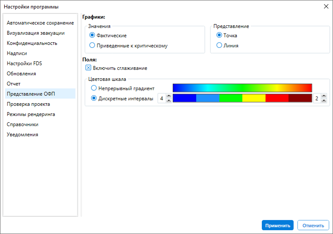Click the yellow discrete color segment
This screenshot has height=234, width=333.
pyautogui.click(x=254, y=98)
